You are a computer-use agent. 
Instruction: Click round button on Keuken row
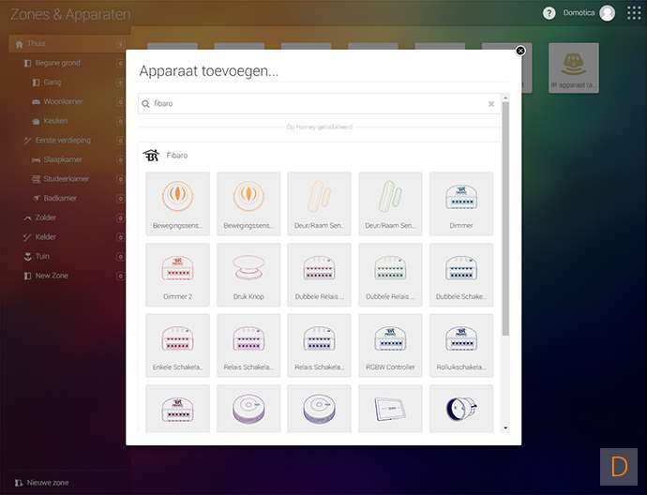pyautogui.click(x=120, y=121)
